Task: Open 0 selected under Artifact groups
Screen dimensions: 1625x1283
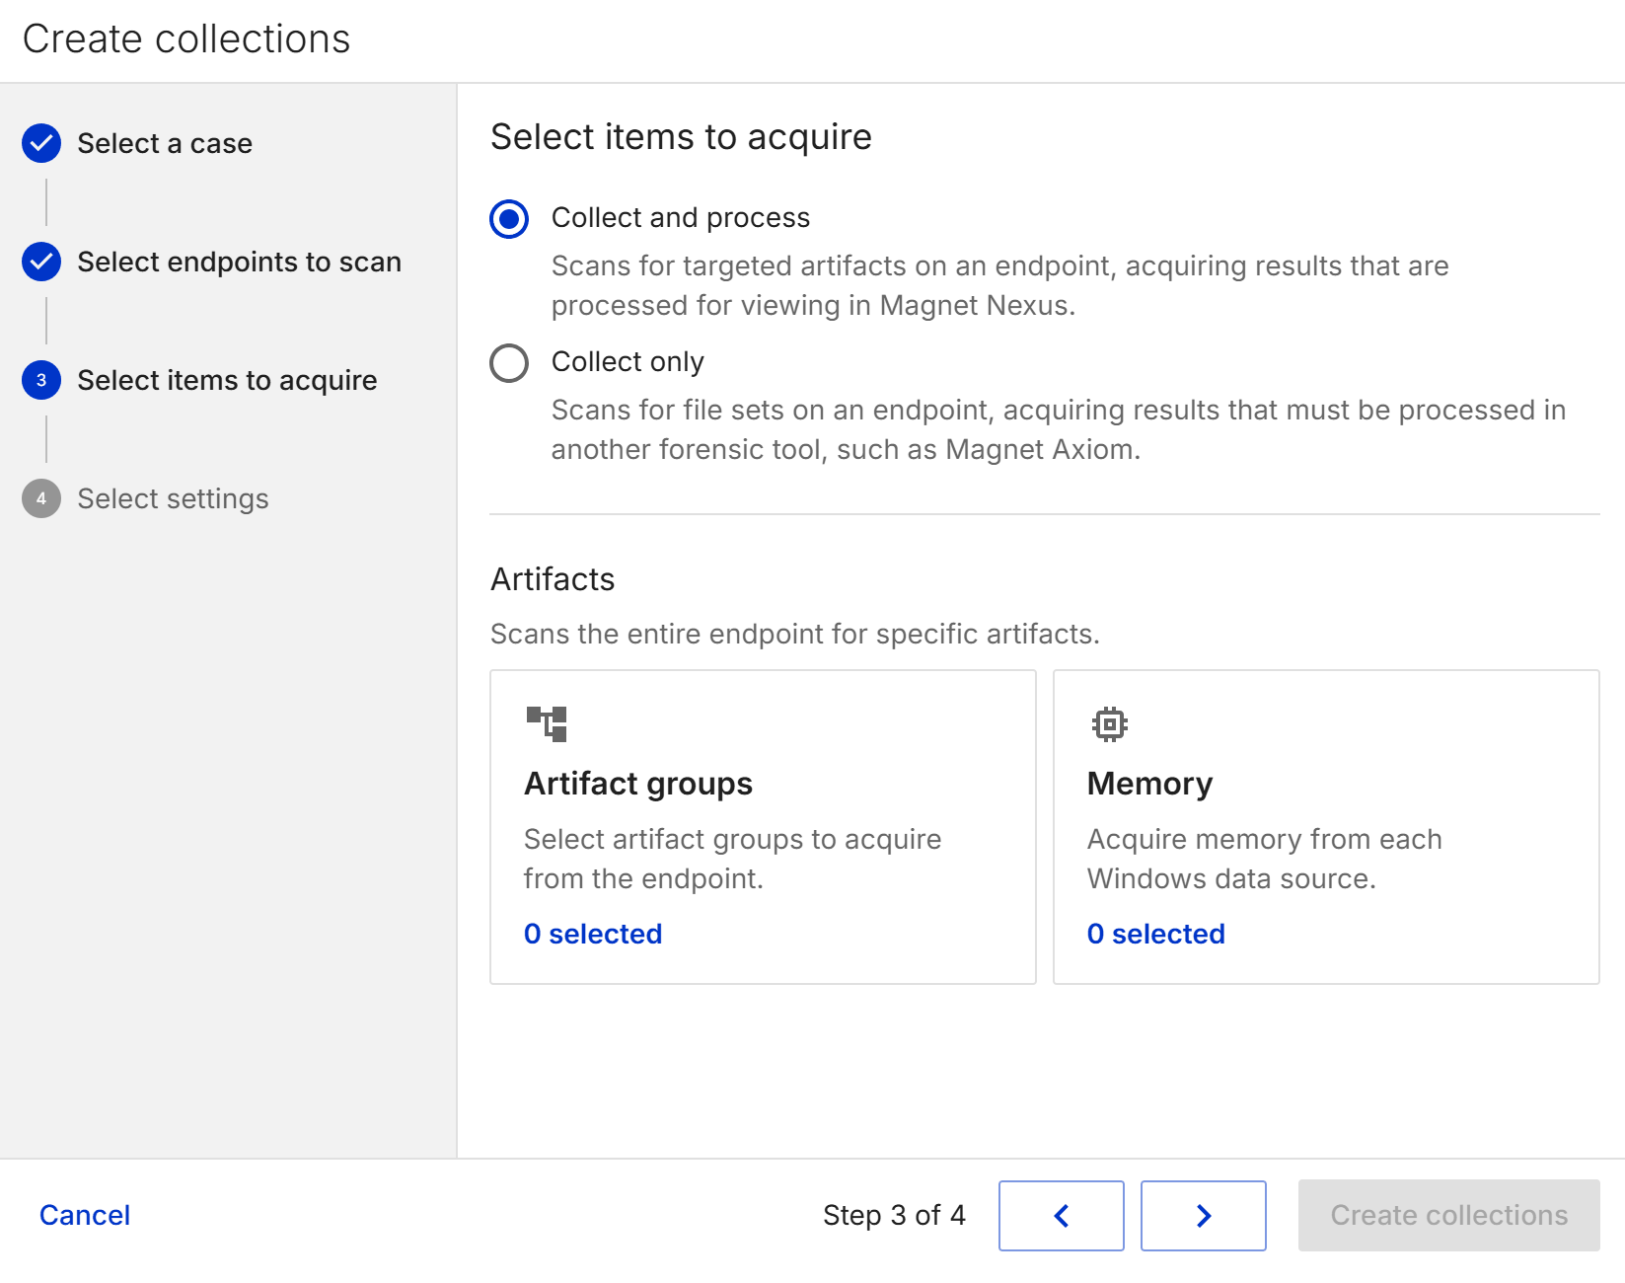Action: coord(593,934)
